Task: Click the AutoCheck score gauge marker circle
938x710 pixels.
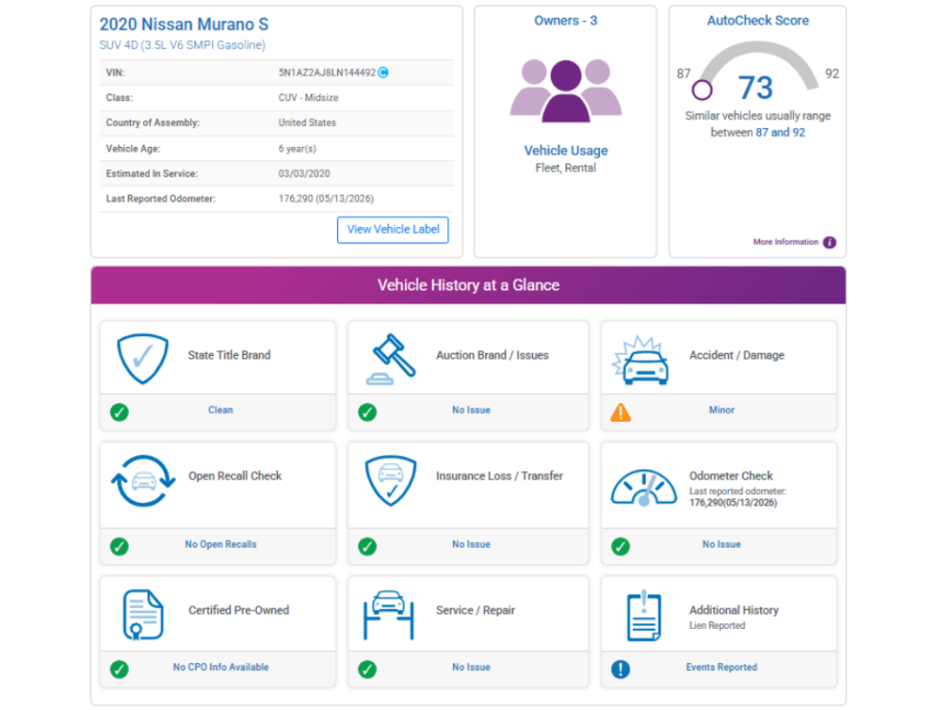Action: tap(702, 91)
